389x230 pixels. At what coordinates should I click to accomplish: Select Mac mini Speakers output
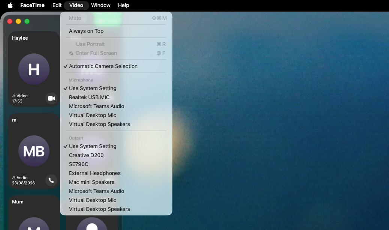[116, 182]
